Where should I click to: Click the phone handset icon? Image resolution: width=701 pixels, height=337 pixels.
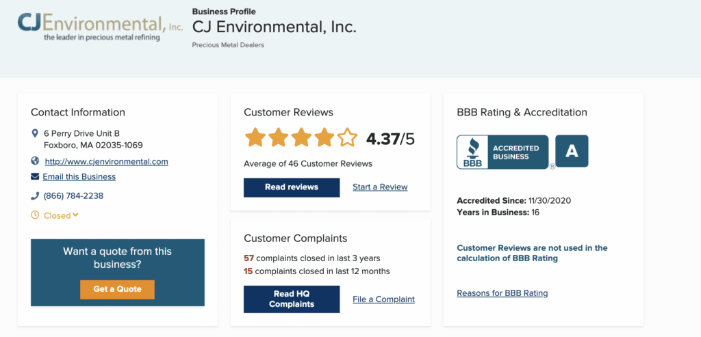pyautogui.click(x=35, y=196)
